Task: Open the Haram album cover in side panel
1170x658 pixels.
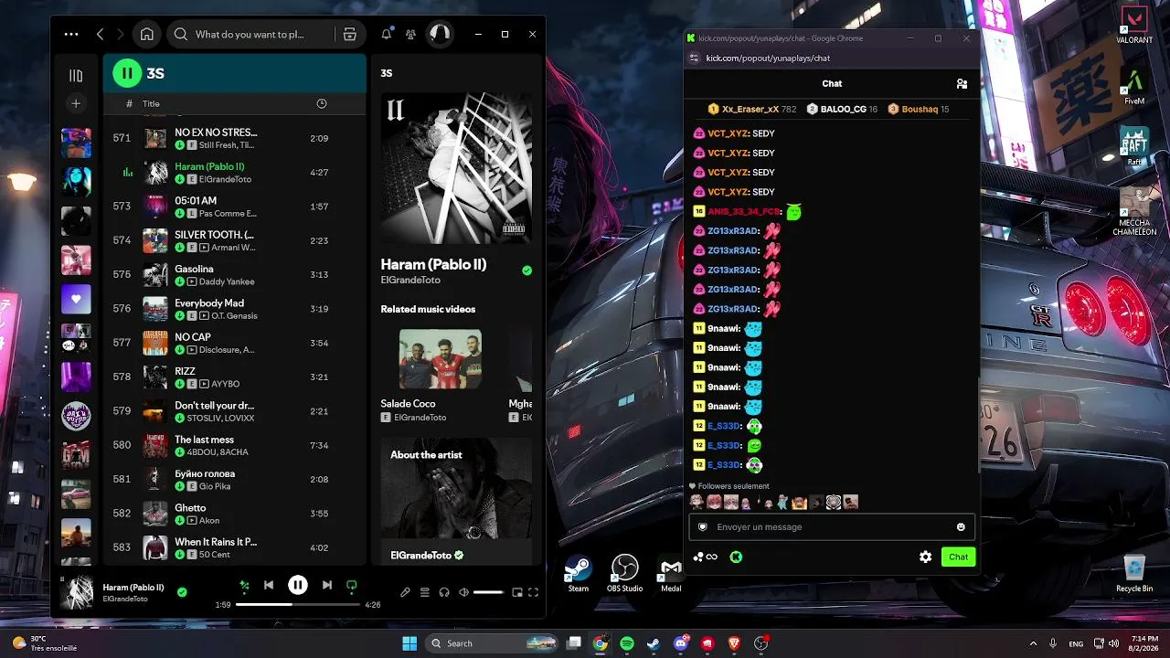Action: tap(456, 167)
